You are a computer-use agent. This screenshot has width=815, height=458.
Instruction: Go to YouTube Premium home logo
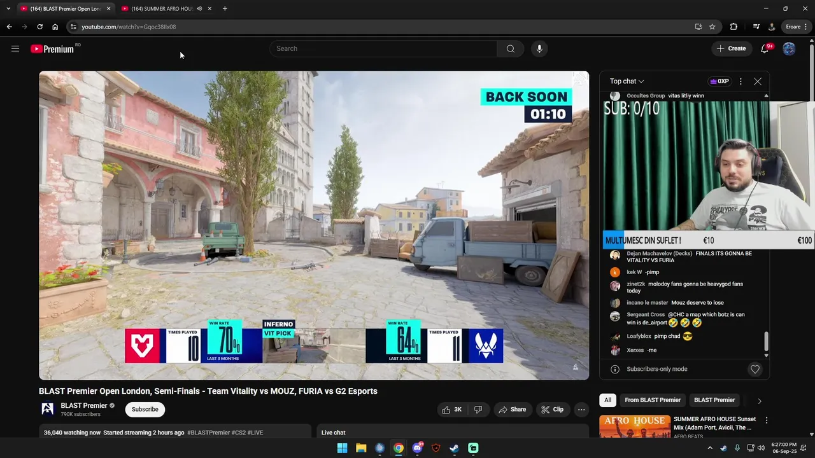click(53, 49)
